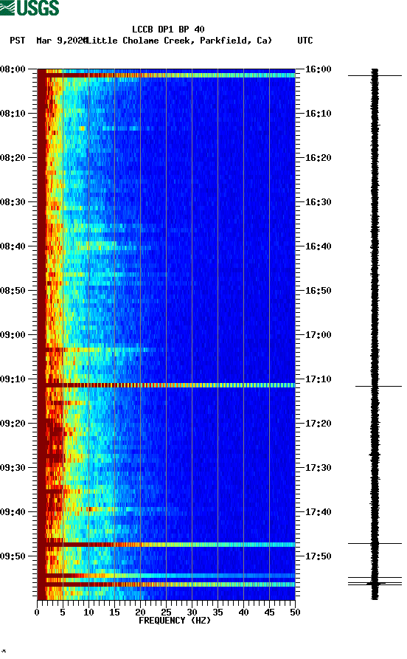Click the seismogram waveform trace

[x=375, y=334]
